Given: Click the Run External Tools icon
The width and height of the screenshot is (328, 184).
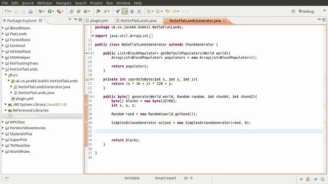Looking at the screenshot, I should click(x=59, y=11).
